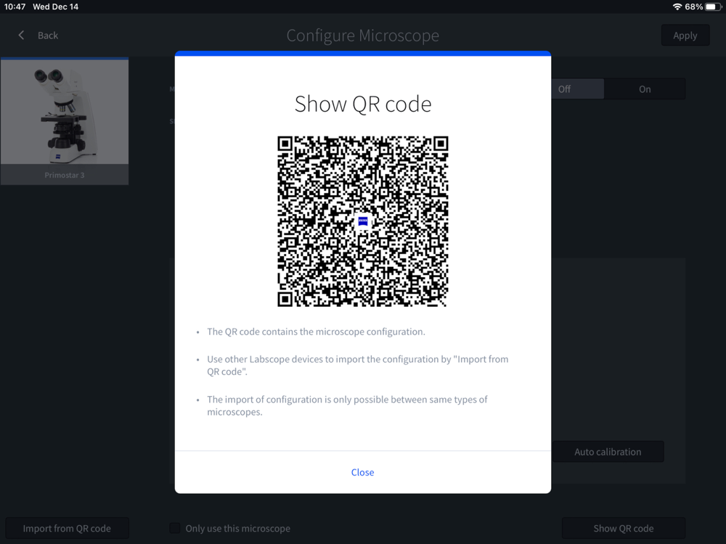The image size is (726, 544).
Task: Start Auto calibration
Action: [608, 451]
